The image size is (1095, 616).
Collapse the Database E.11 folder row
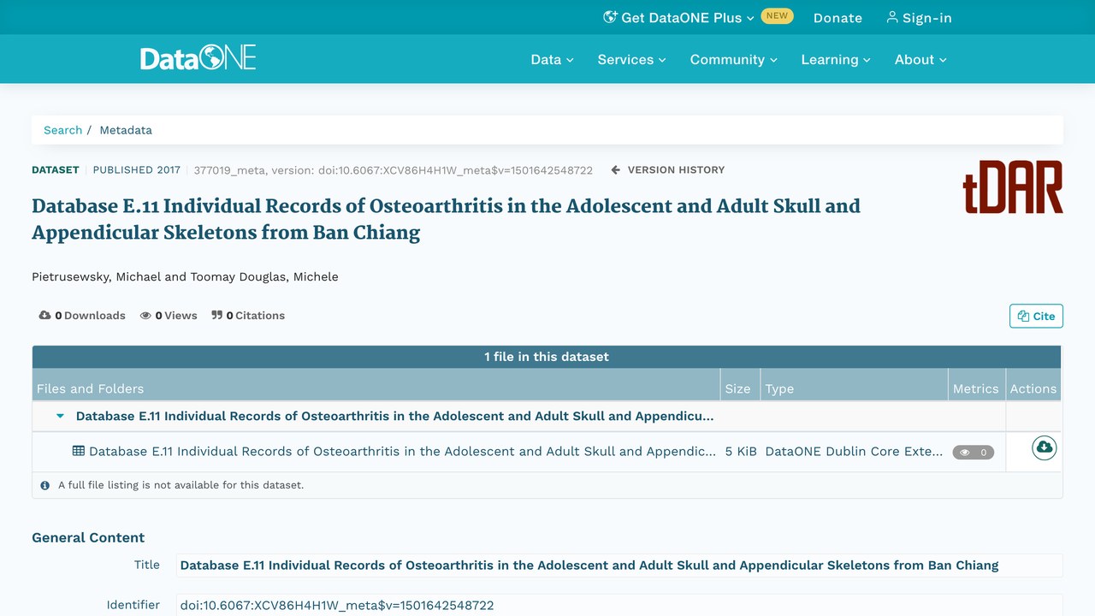60,417
